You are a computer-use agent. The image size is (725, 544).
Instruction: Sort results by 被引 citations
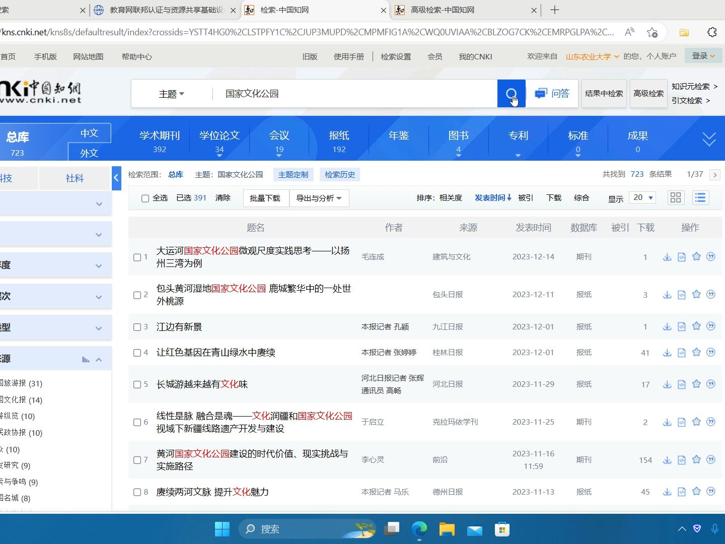[526, 198]
